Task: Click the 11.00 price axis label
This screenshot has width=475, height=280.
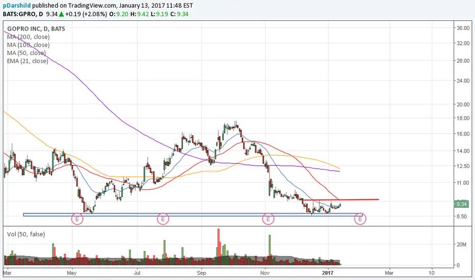Action: [463, 183]
